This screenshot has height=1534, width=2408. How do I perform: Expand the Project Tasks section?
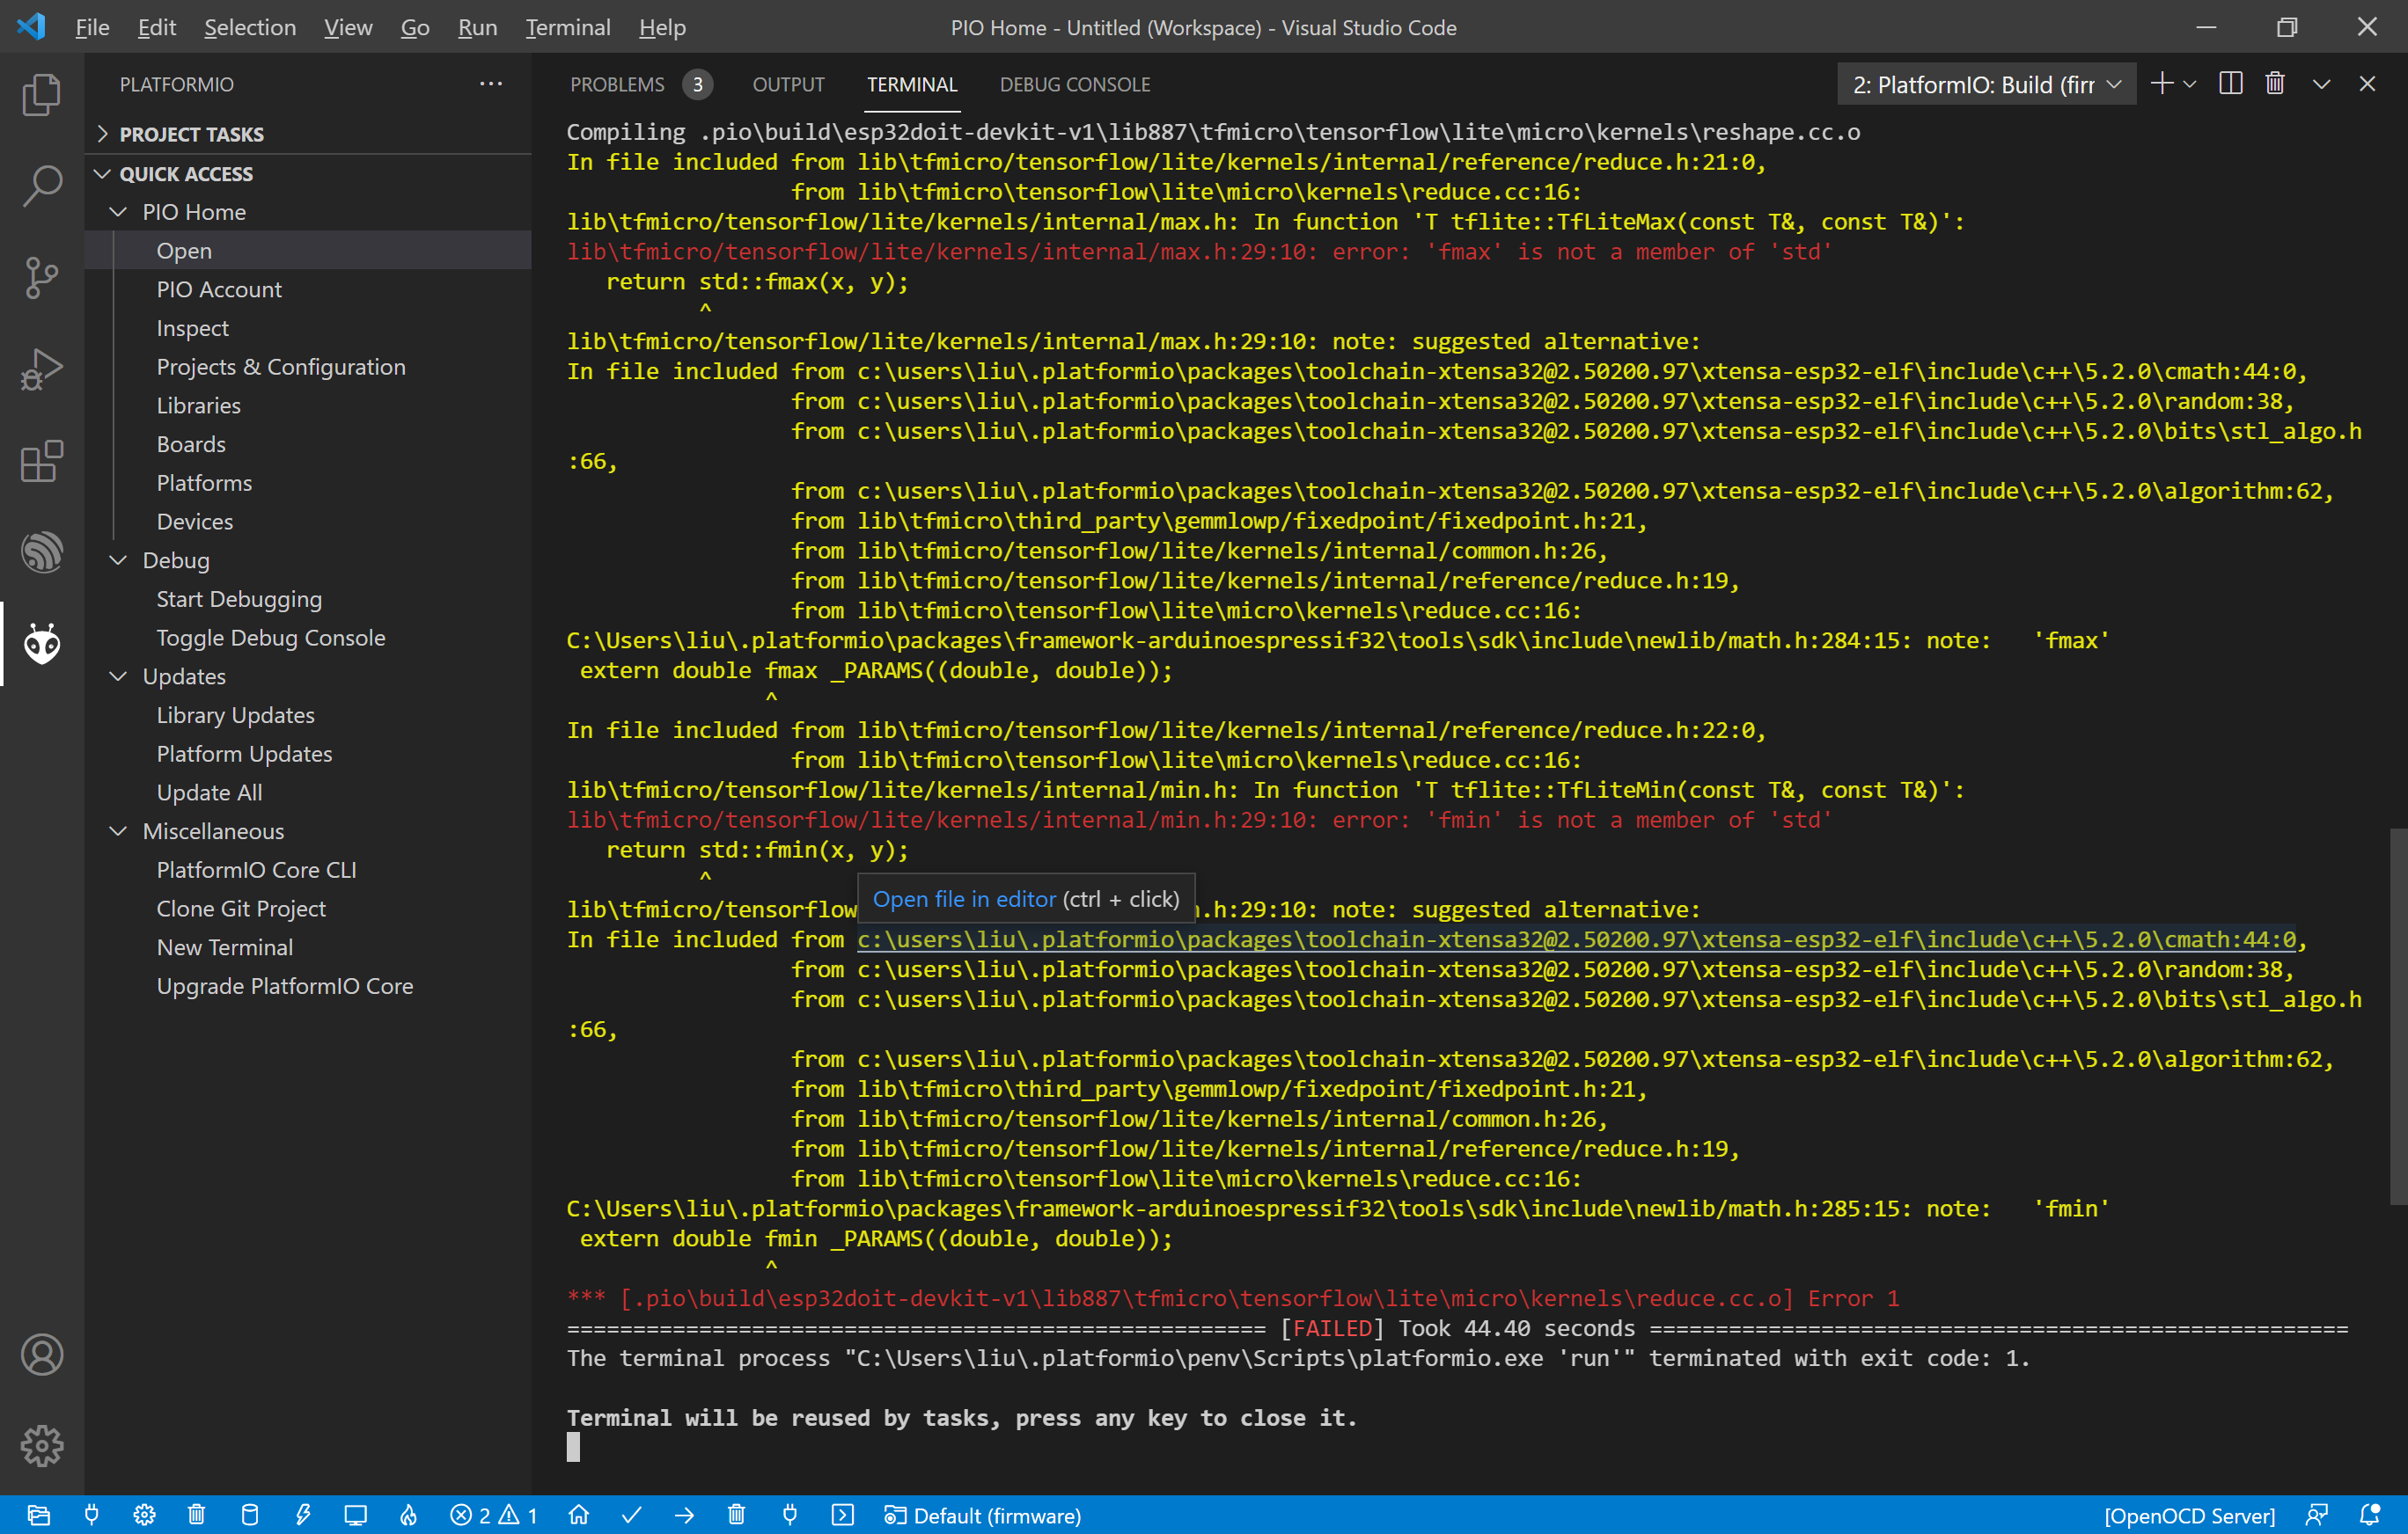(x=192, y=133)
